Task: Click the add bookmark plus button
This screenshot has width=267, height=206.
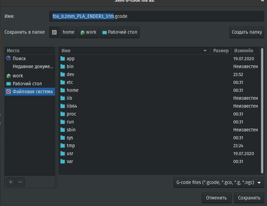Action: [x=11, y=182]
